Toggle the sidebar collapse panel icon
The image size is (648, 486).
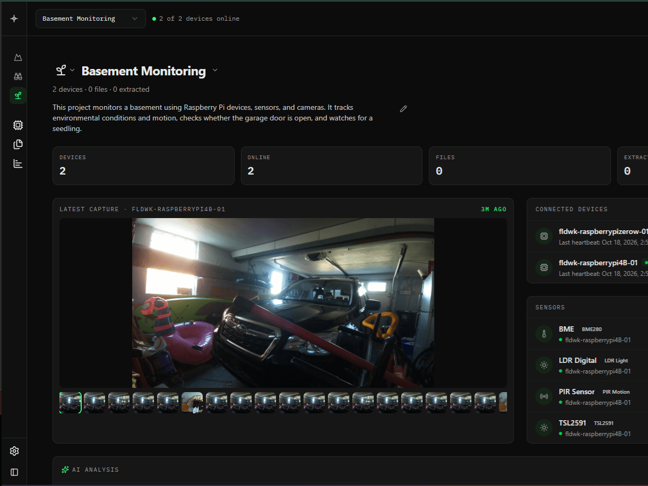pos(14,472)
